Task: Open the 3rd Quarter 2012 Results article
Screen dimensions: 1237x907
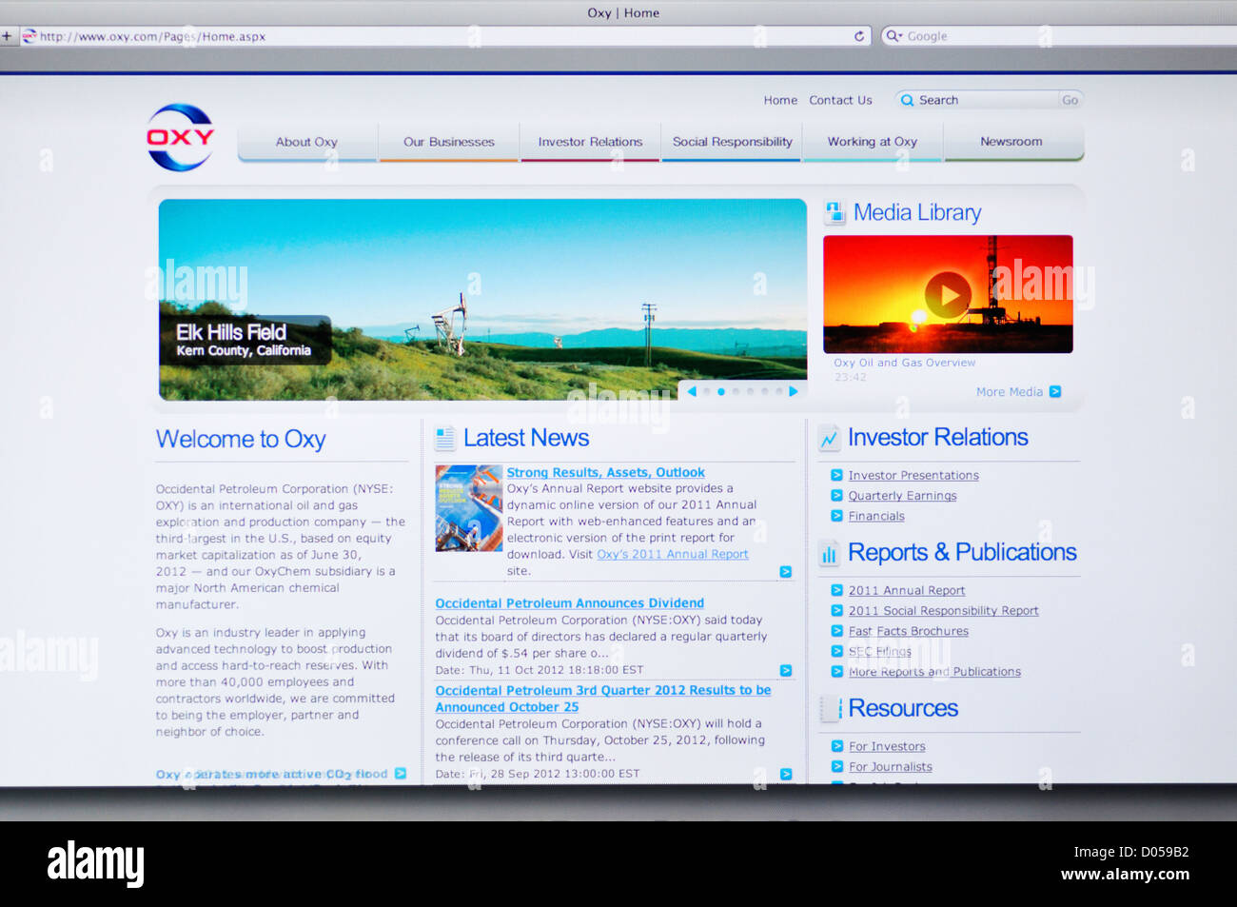Action: point(603,699)
